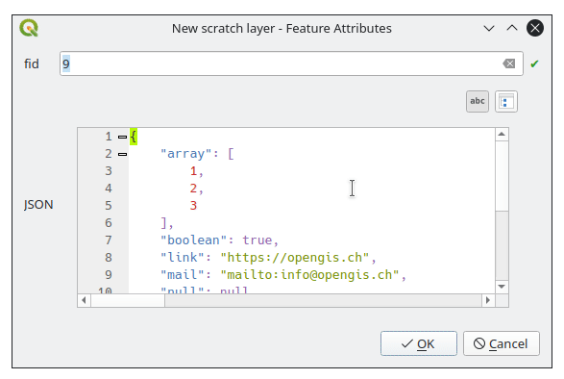564x379 pixels.
Task: Minimize the dialog with the down chevron
Action: (488, 28)
